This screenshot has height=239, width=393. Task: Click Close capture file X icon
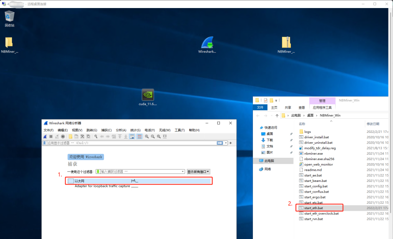(x=82, y=136)
